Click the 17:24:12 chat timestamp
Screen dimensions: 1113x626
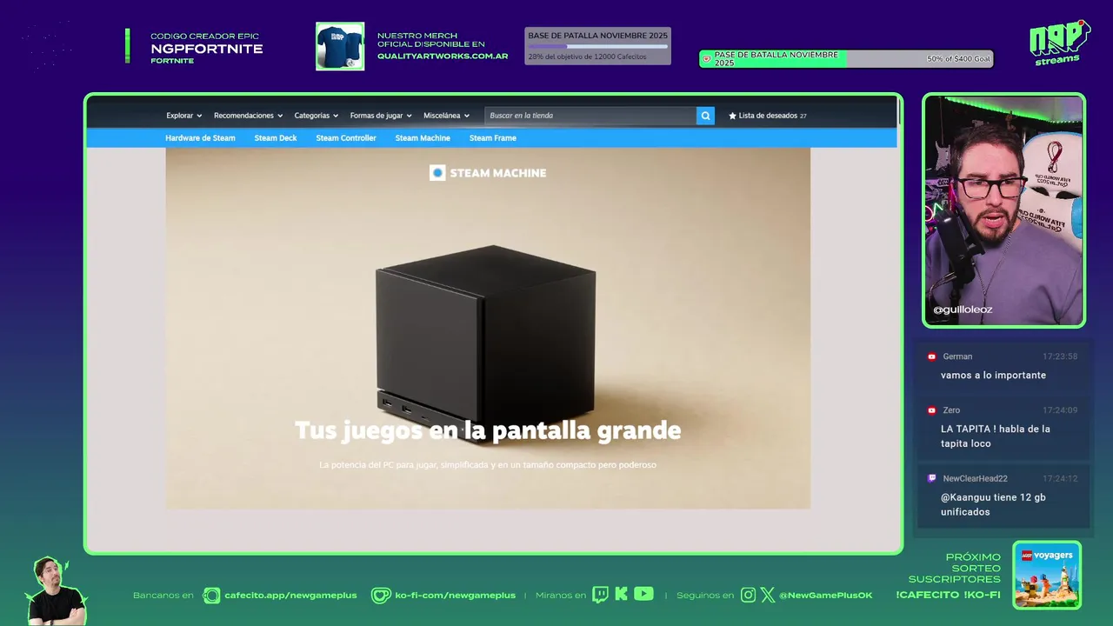click(x=1060, y=478)
